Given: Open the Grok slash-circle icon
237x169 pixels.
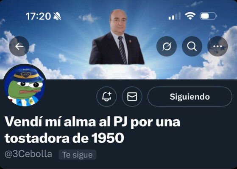Looking at the screenshot, I should coord(167,46).
